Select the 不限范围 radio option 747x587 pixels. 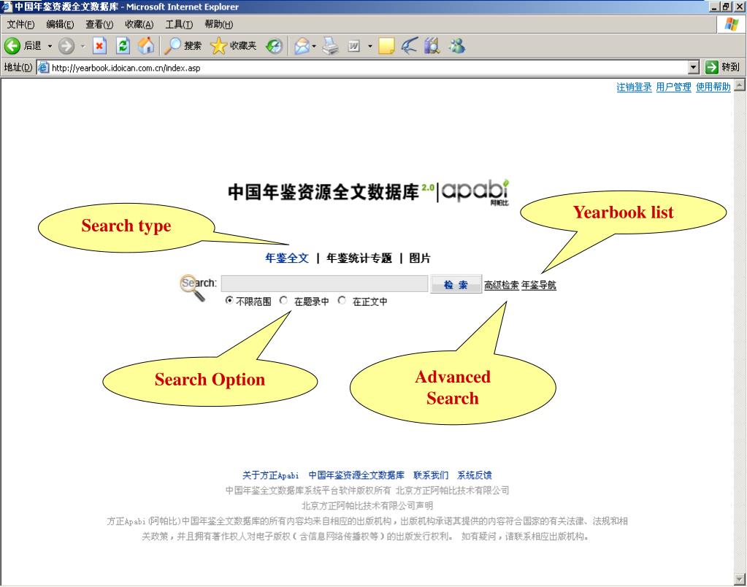[229, 301]
